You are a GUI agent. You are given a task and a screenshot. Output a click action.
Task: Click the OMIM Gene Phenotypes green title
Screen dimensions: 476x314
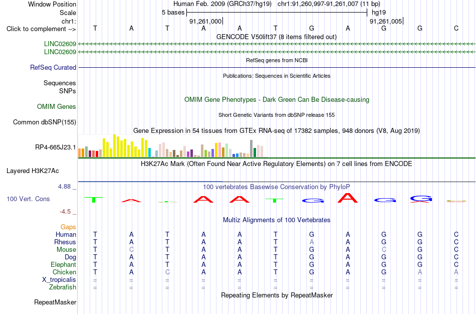[277, 100]
